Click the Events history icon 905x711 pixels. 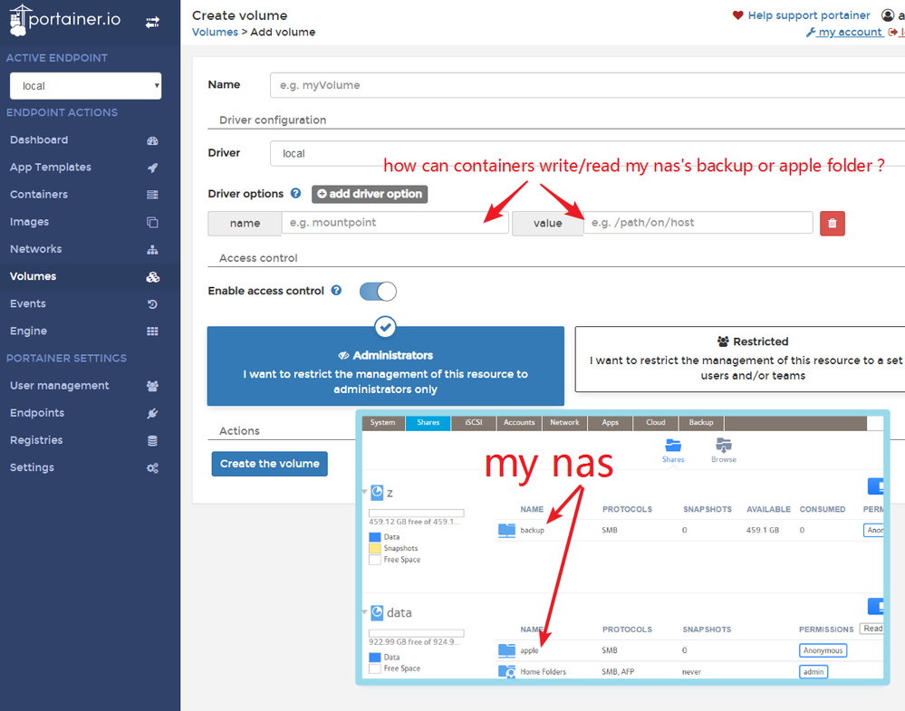pyautogui.click(x=152, y=304)
